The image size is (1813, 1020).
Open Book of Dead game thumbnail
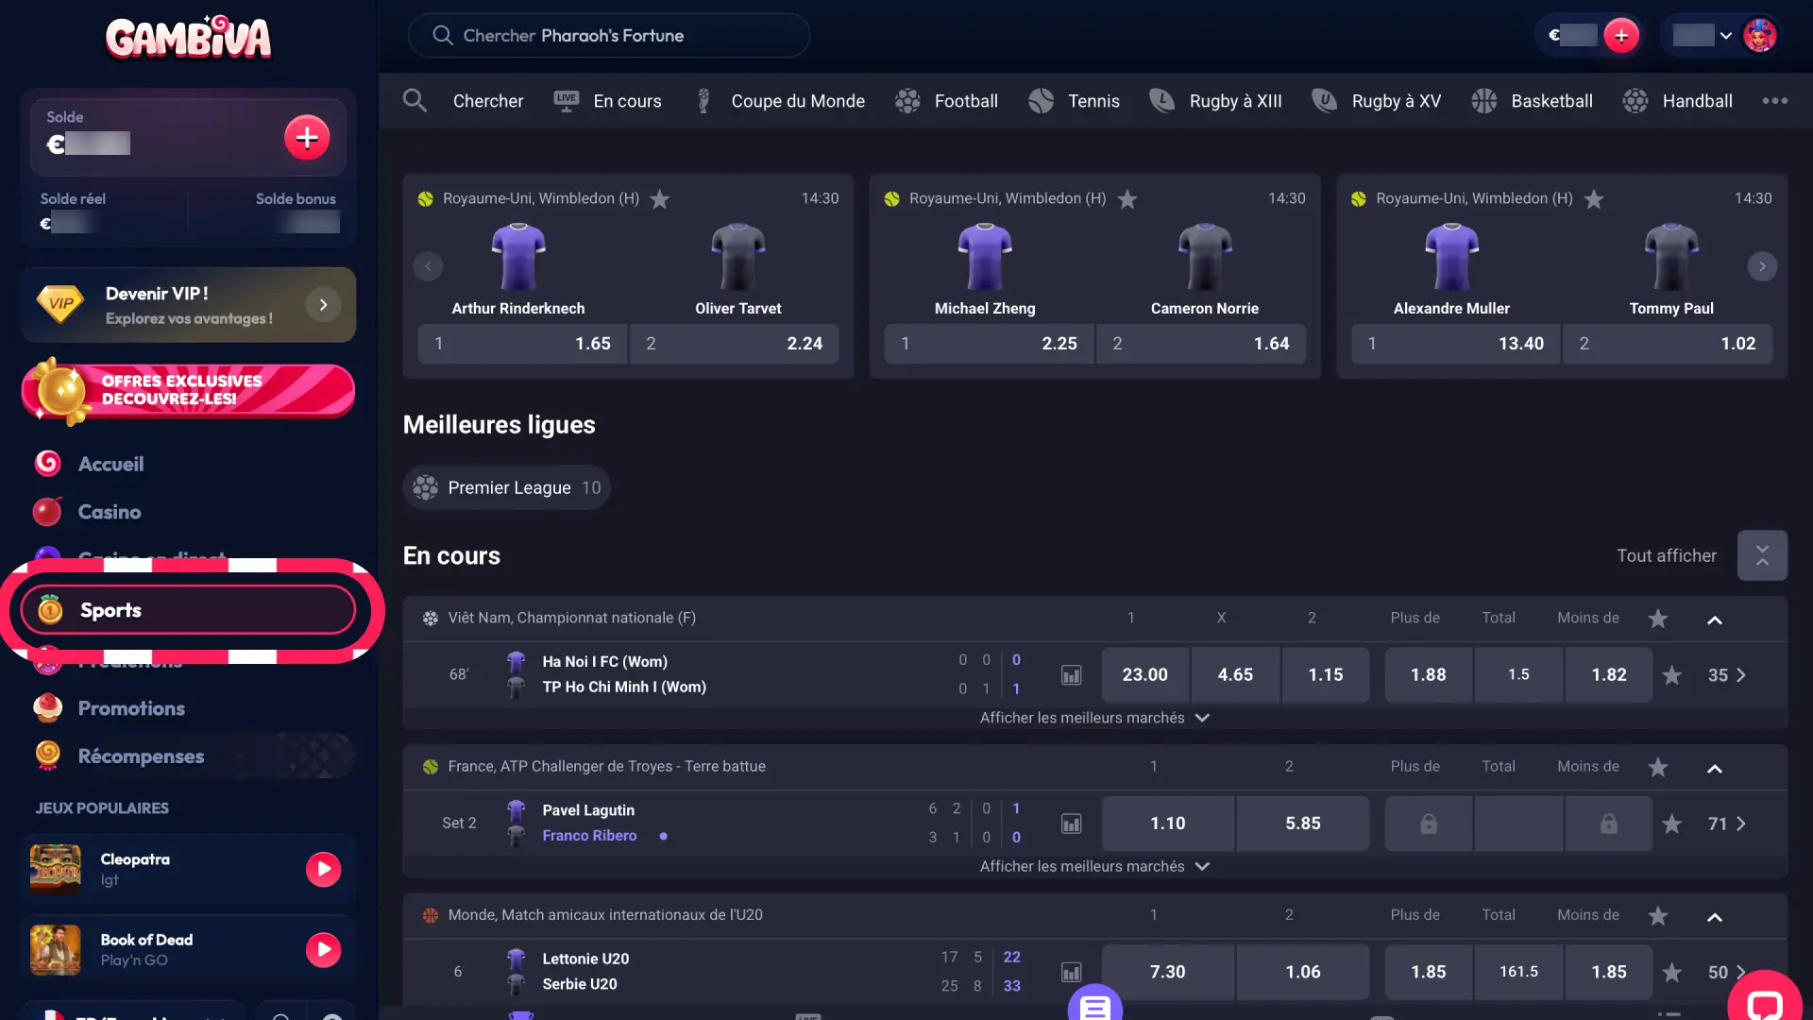click(56, 949)
